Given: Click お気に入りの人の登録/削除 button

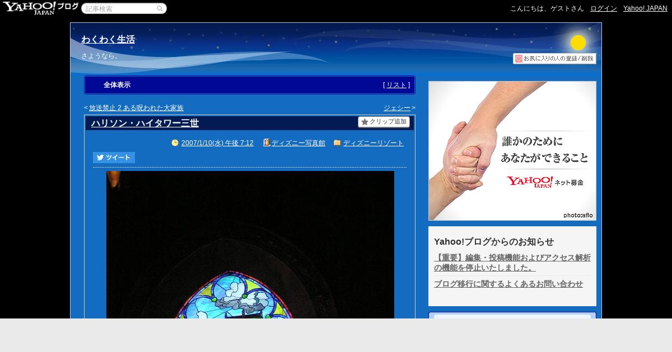Looking at the screenshot, I should tap(554, 59).
